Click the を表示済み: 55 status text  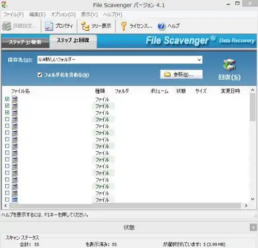tap(101, 244)
